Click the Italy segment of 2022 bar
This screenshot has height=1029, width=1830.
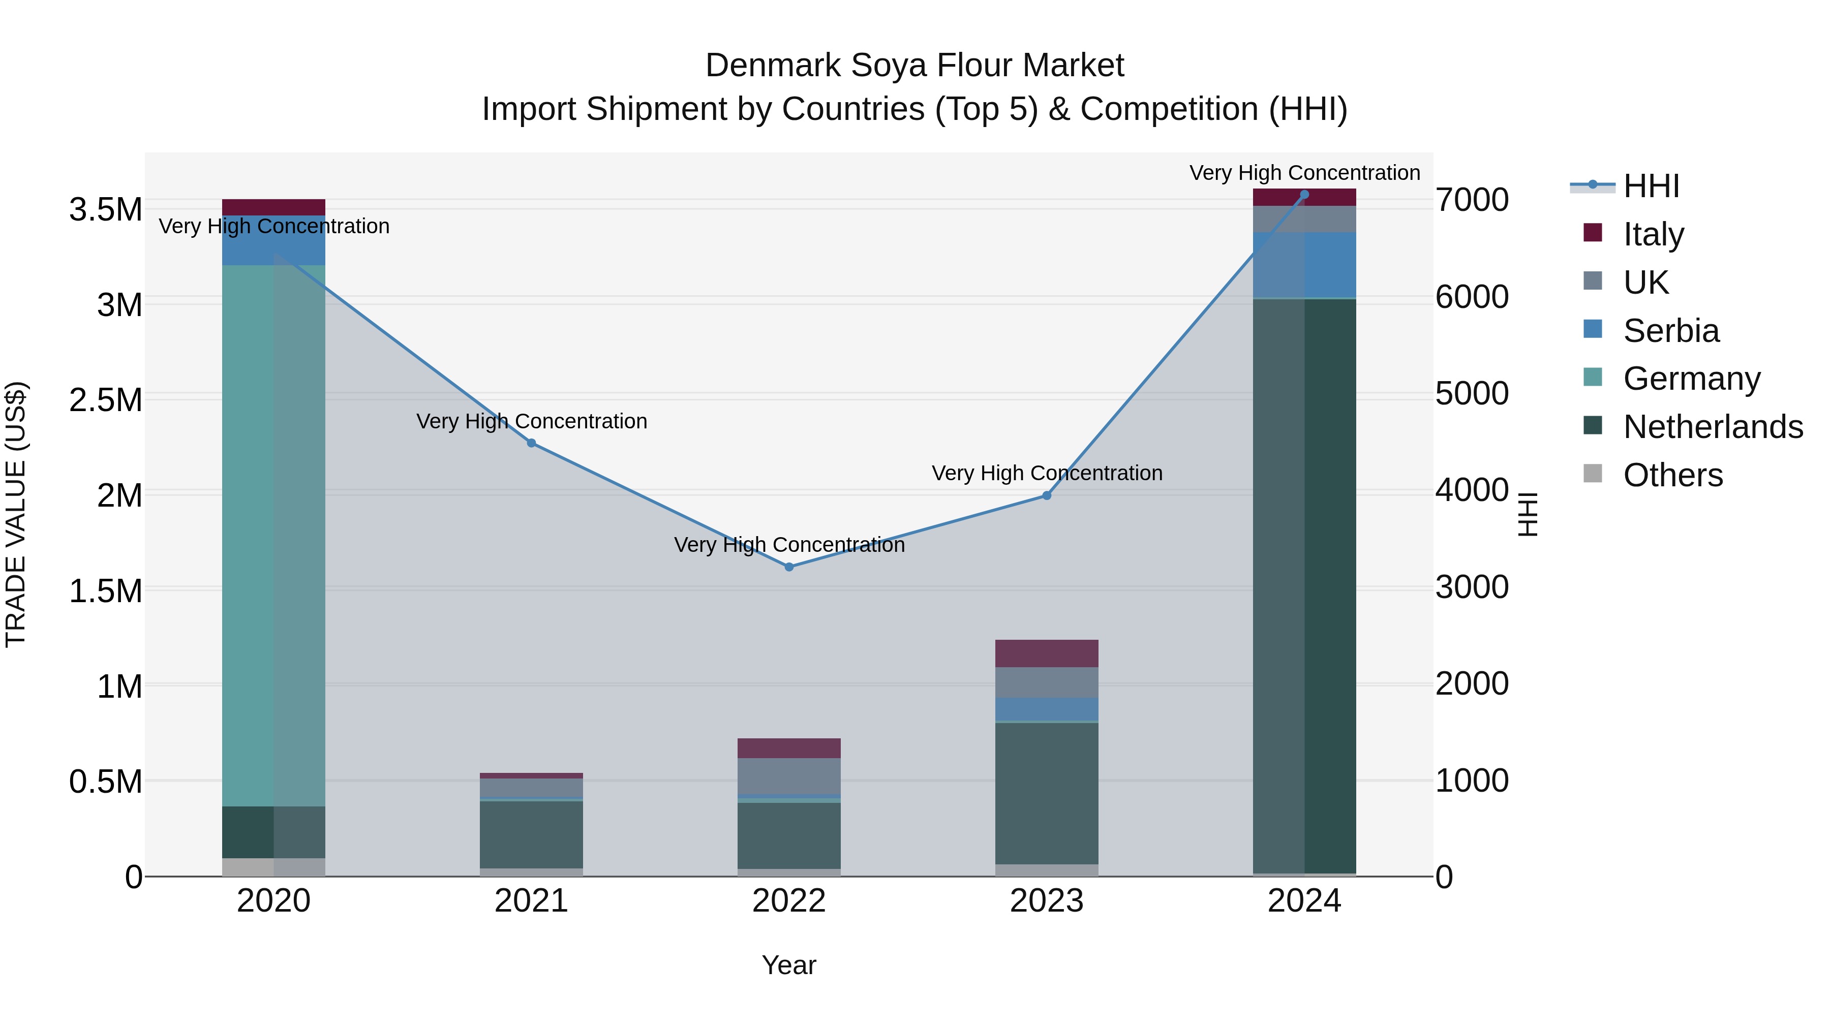point(789,749)
